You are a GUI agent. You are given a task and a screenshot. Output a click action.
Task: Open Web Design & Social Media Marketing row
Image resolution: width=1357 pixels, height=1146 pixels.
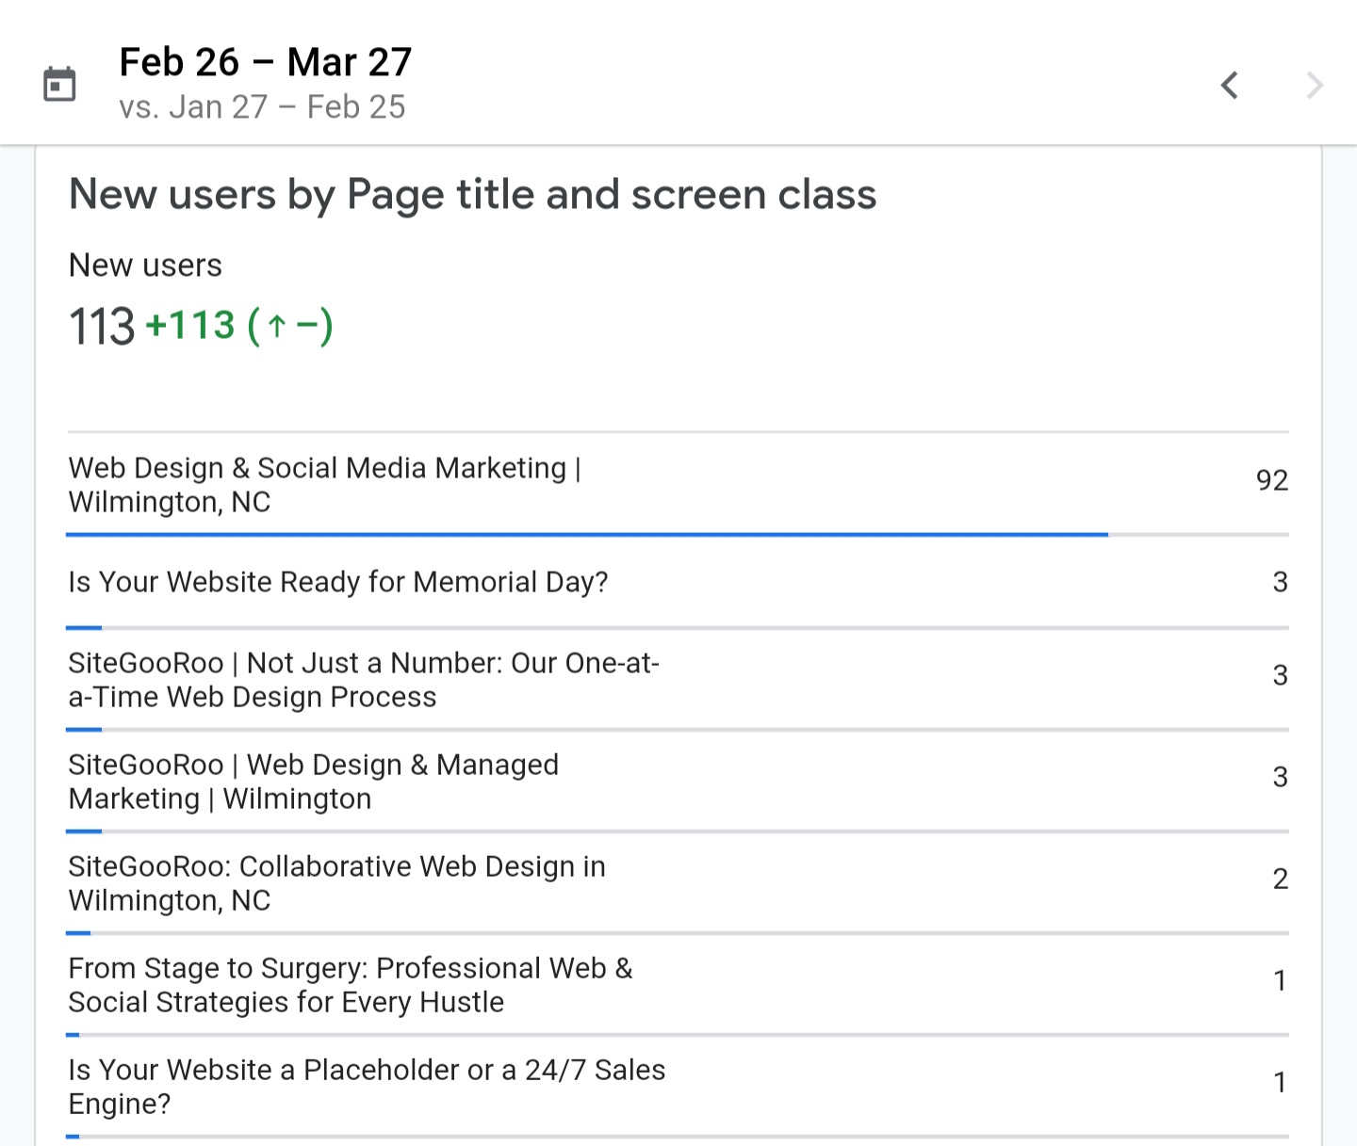click(324, 485)
